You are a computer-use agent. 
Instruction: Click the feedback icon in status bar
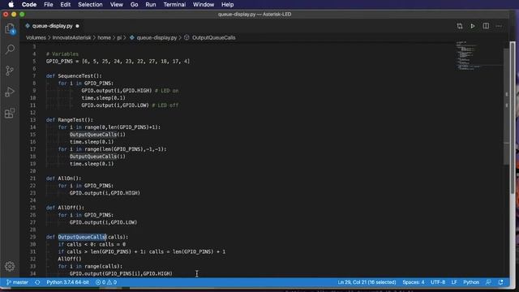[488, 282]
